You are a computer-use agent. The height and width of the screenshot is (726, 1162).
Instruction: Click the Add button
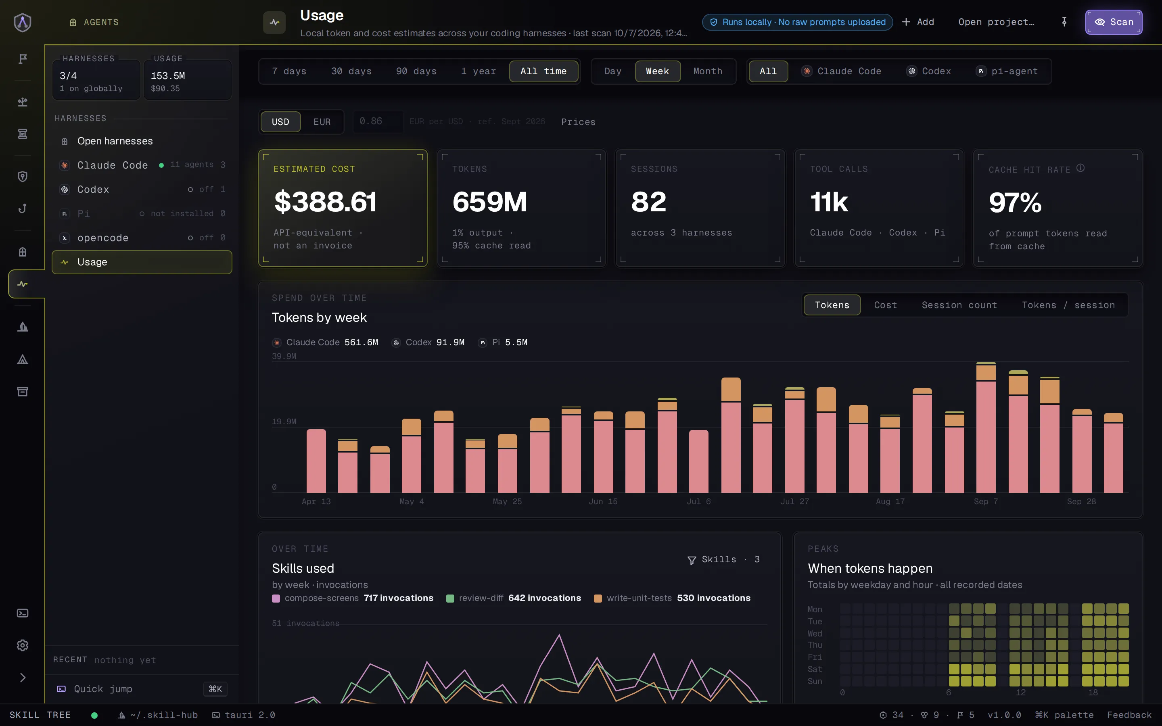917,22
